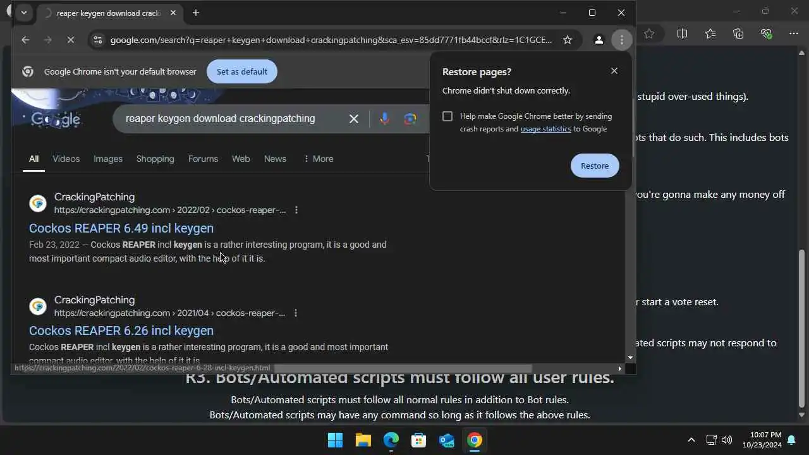Switch to the Shopping tab
This screenshot has width=809, height=455.
(x=155, y=159)
